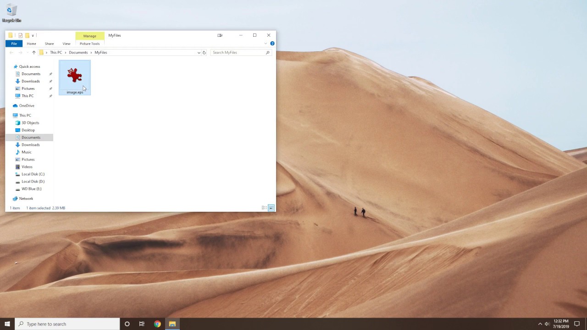Refresh the MyFiles folder view
Screen dimensions: 587x330
click(204, 53)
